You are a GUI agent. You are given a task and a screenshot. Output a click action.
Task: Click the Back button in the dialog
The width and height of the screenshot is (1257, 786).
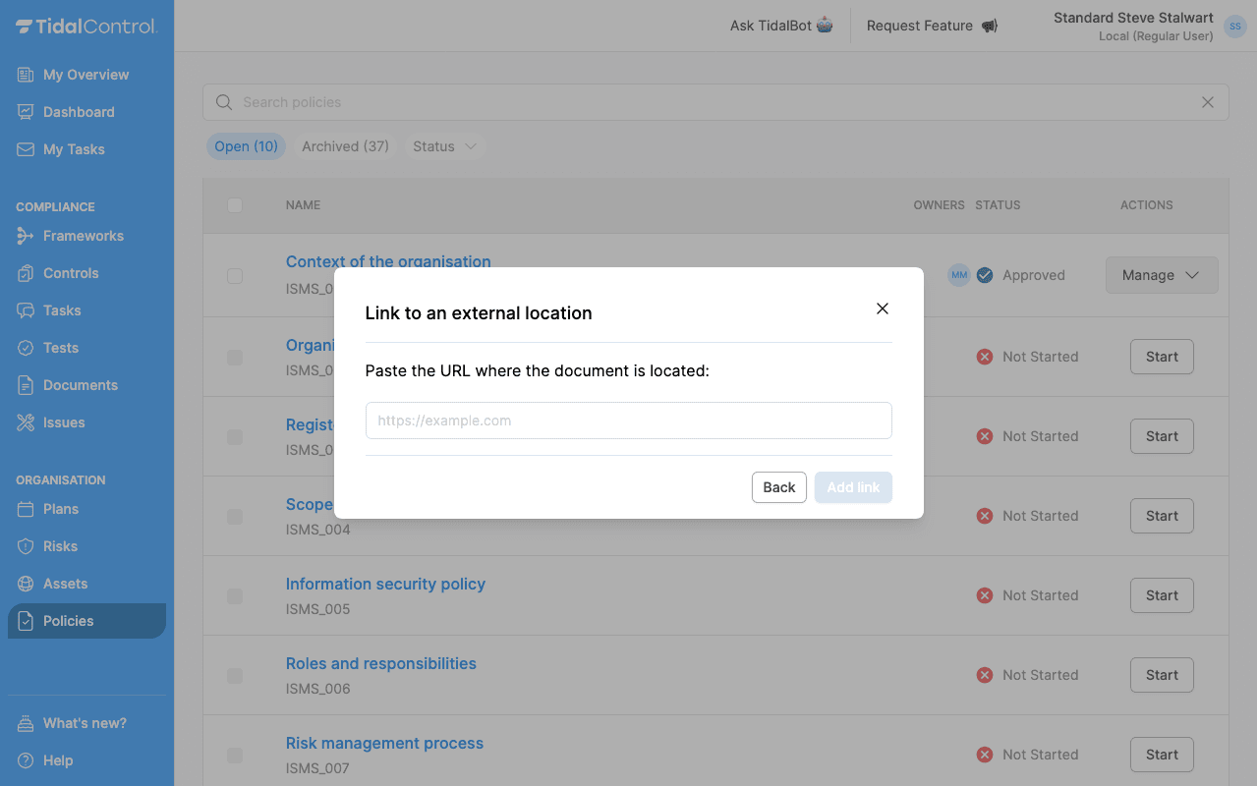coord(778,486)
